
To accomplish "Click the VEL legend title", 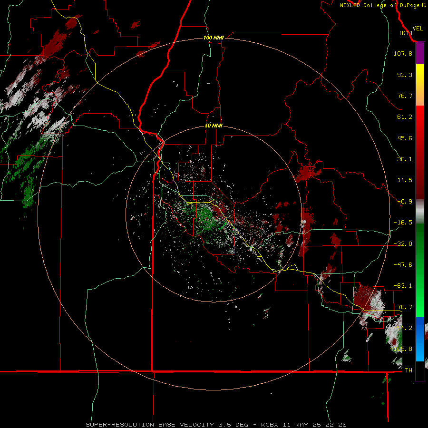I will [x=418, y=29].
